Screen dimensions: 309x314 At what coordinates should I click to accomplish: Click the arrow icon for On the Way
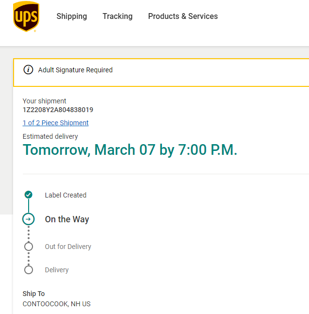coord(29,219)
